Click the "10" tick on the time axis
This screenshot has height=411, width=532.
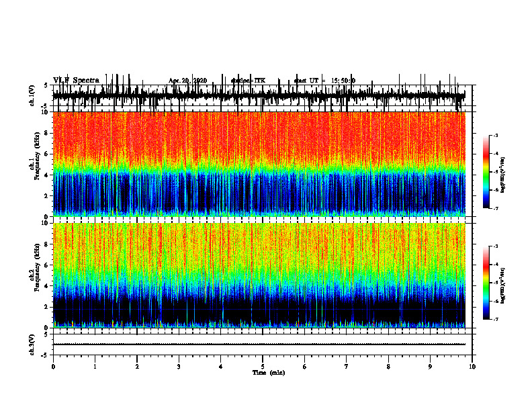[x=472, y=367]
